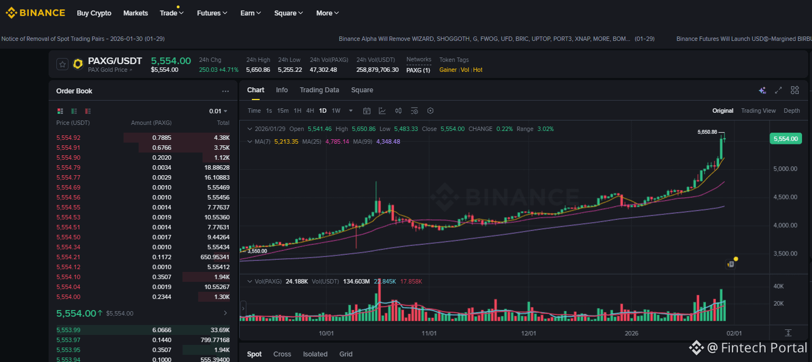The width and height of the screenshot is (812, 362).
Task: Open the Order Book three-dot options menu
Action: point(225,91)
